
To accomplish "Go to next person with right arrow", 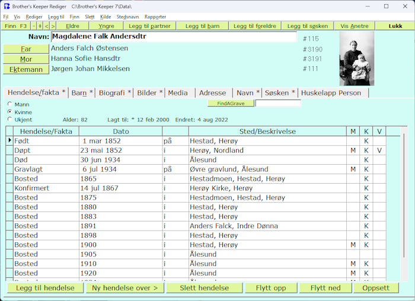I will point(53,26).
